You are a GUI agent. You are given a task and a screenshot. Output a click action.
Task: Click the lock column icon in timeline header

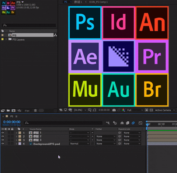point(12,129)
